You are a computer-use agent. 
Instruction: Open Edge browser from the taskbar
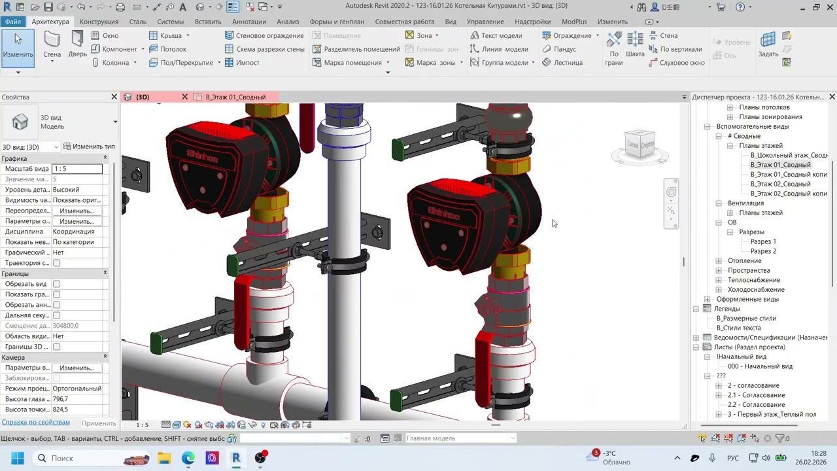pos(188,458)
